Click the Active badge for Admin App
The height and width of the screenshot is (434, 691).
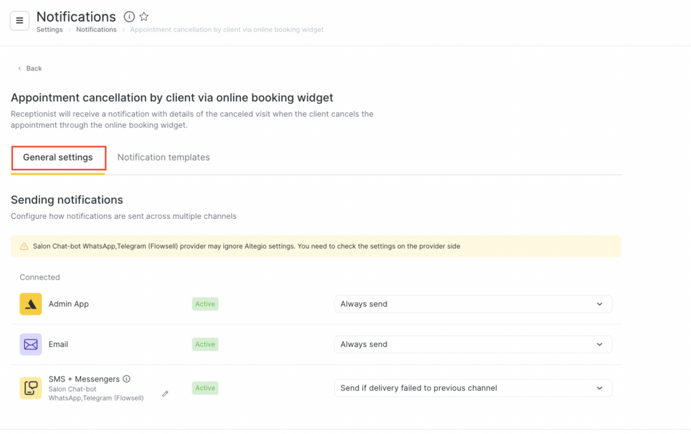tap(205, 304)
